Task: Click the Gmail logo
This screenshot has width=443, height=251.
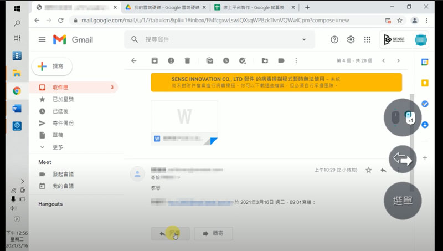Action: [73, 39]
